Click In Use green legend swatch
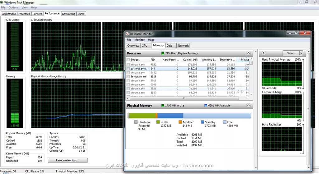319x174 pixels. pos(158,122)
